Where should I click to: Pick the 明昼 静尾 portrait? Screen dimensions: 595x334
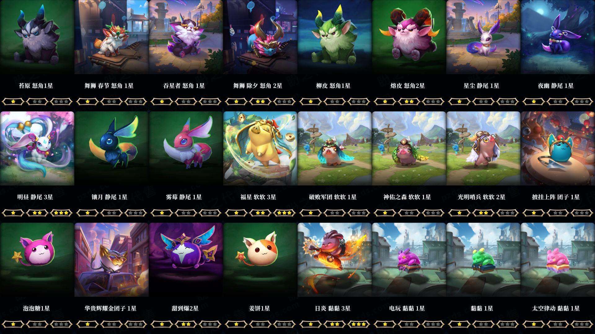click(x=37, y=148)
